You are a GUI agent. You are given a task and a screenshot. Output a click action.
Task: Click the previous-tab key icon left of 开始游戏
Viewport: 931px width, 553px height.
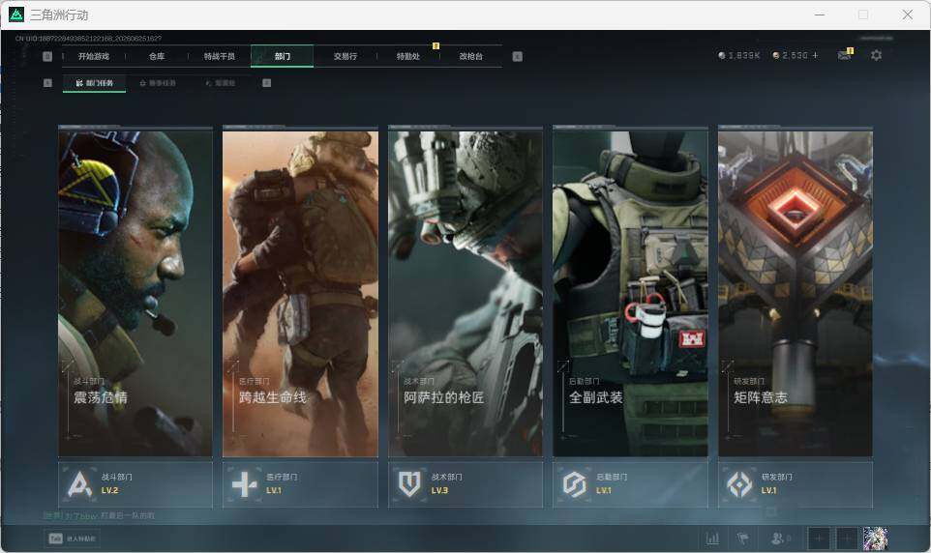(47, 56)
